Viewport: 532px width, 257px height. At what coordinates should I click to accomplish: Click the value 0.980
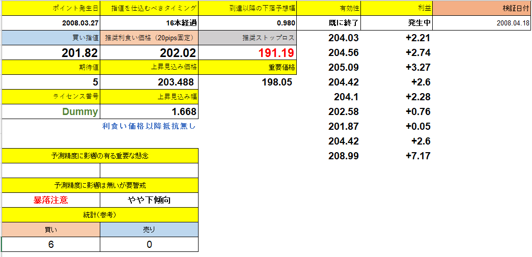247,23
